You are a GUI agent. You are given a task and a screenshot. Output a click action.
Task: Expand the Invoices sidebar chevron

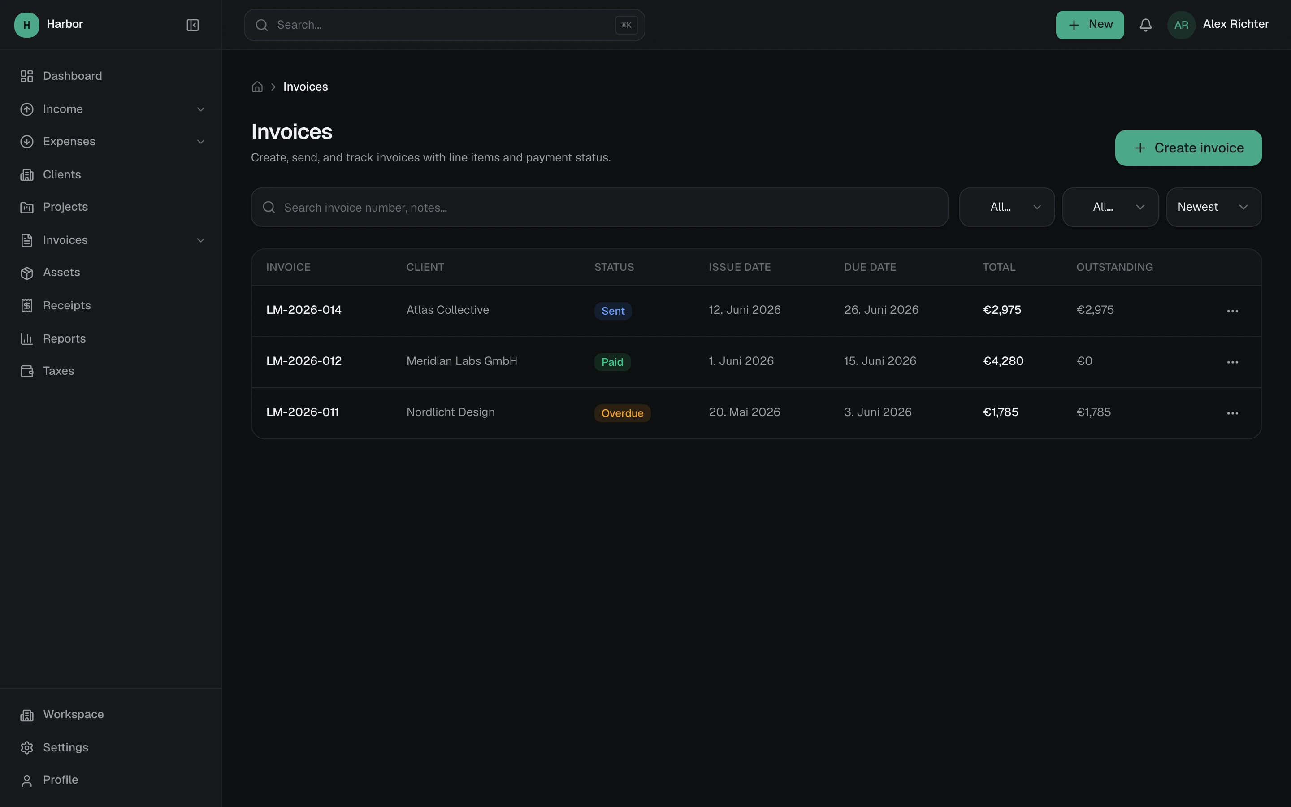(x=200, y=240)
